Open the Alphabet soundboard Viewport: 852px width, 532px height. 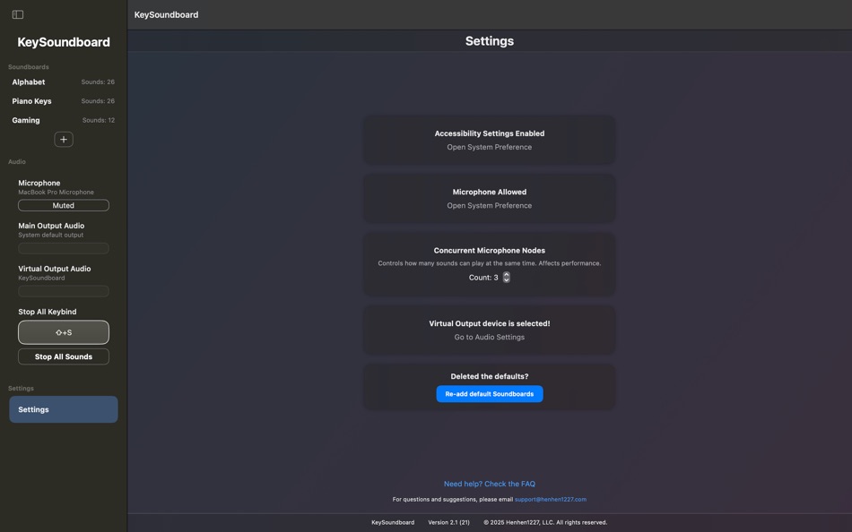[63, 82]
